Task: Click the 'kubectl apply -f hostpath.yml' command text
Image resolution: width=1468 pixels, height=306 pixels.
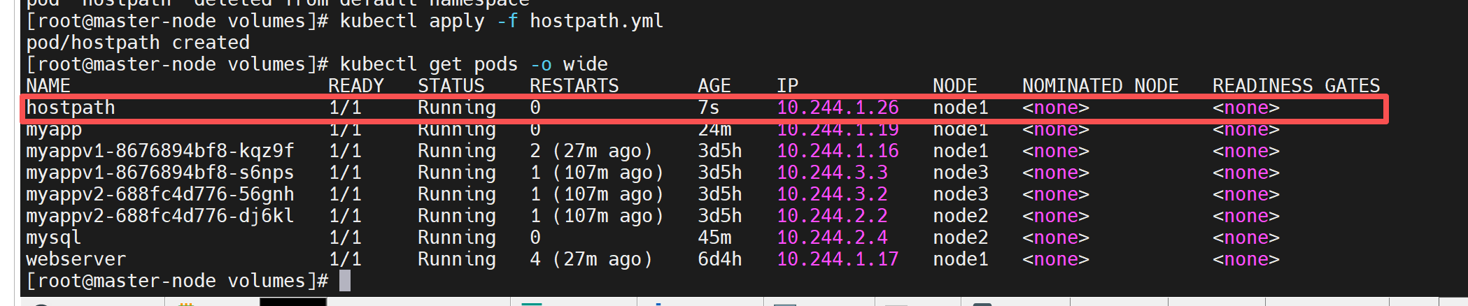Action: 501,22
